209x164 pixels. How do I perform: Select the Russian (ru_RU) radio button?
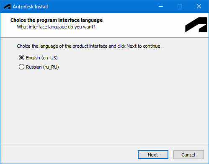pos(21,67)
